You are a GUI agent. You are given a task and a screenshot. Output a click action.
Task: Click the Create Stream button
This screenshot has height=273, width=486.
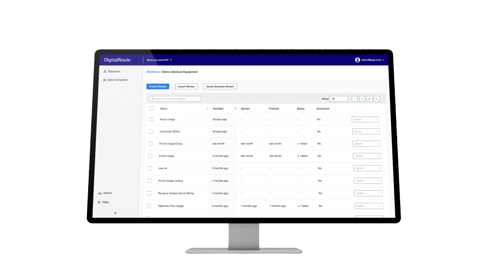[x=157, y=86]
